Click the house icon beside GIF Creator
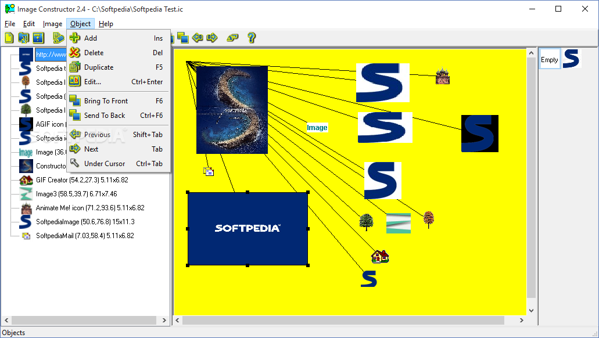This screenshot has height=338, width=599. pos(26,180)
